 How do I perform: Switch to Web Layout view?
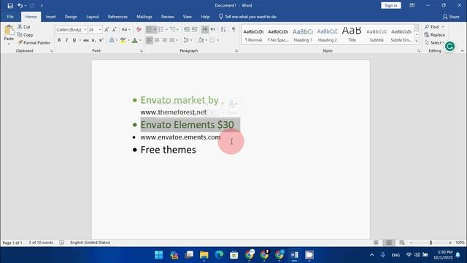tap(402, 243)
